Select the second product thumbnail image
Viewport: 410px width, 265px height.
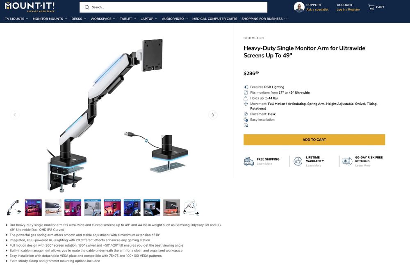33,208
